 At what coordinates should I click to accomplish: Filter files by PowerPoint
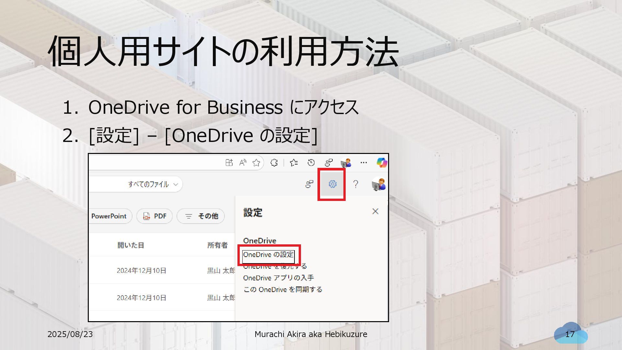click(x=109, y=216)
